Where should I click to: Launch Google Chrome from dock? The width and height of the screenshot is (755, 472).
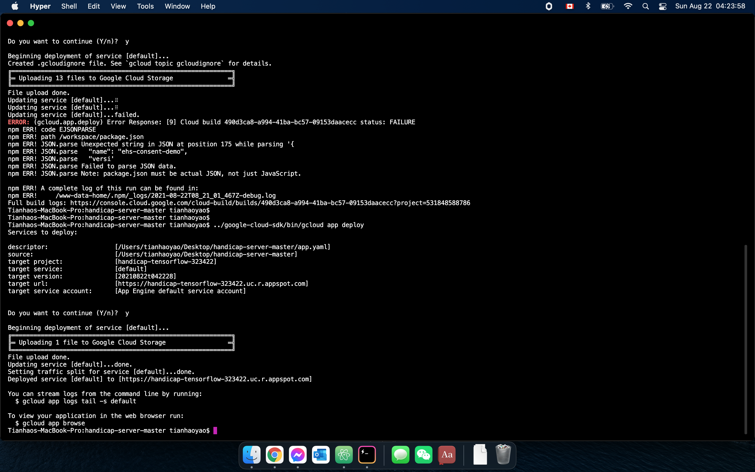[274, 454]
